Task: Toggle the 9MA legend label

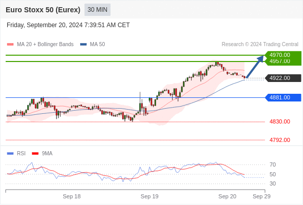Action: click(47, 154)
